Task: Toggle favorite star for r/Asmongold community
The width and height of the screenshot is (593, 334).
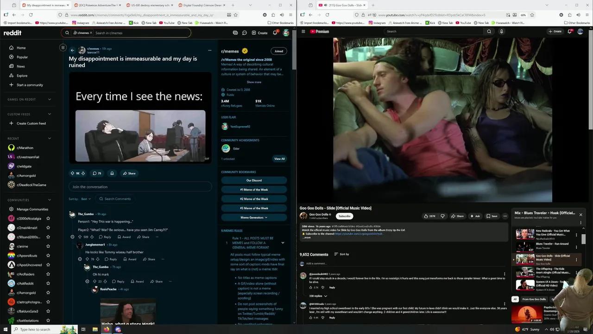Action: pyautogui.click(x=48, y=293)
